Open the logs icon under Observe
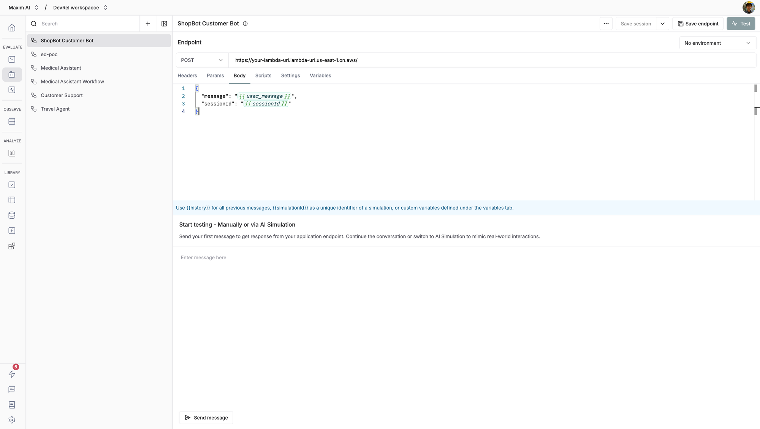Viewport: 760px width, 429px height. pos(12,121)
